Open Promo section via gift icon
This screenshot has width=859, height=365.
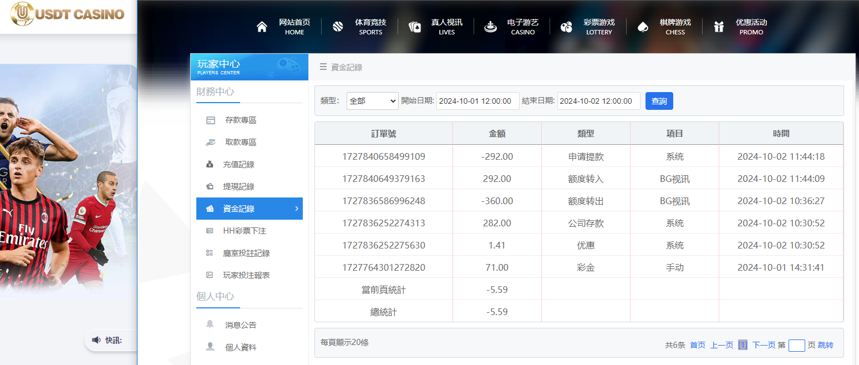[719, 26]
